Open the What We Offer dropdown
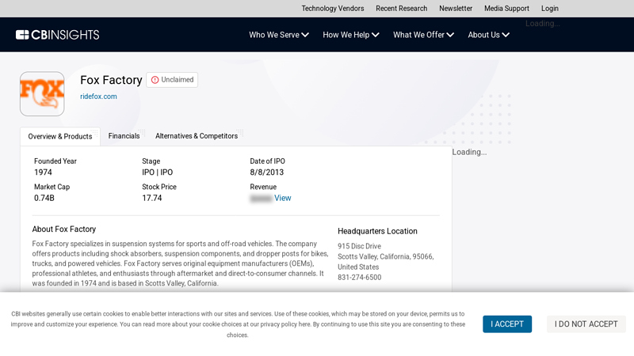The width and height of the screenshot is (634, 356). tap(423, 35)
